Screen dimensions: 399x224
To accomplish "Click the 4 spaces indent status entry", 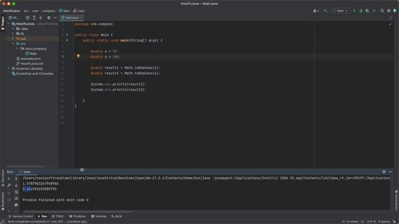I will [x=384, y=222].
